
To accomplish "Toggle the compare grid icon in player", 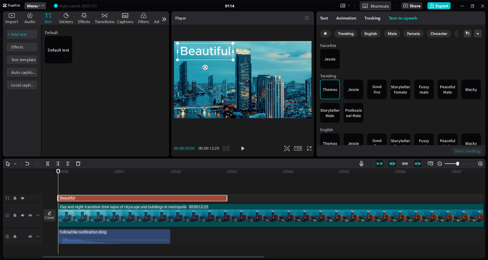I will [226, 148].
